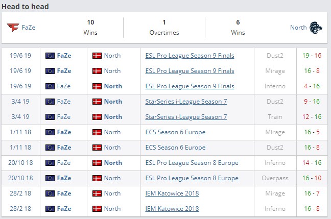331x219 pixels.
Task: Click Denmark flag in 1/11 18 Mirage row
Action: (x=97, y=132)
